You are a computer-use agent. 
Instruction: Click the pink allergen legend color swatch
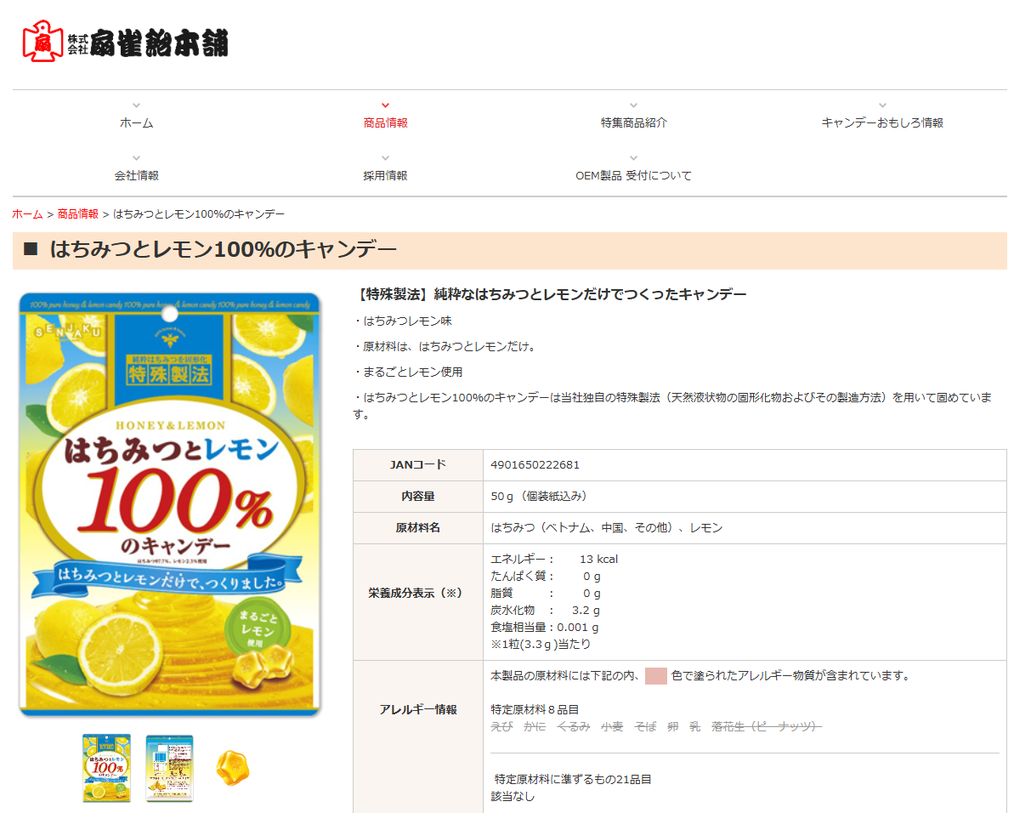coord(655,676)
